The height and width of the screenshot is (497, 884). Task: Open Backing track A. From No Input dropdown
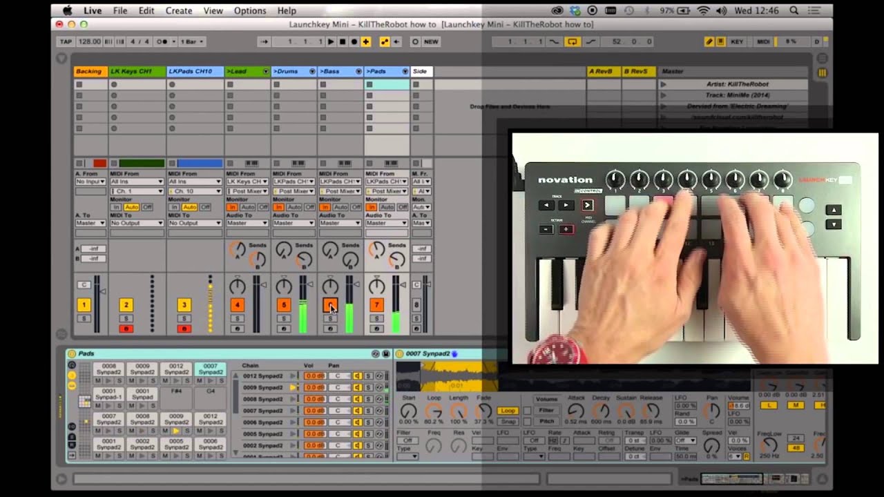coord(90,182)
